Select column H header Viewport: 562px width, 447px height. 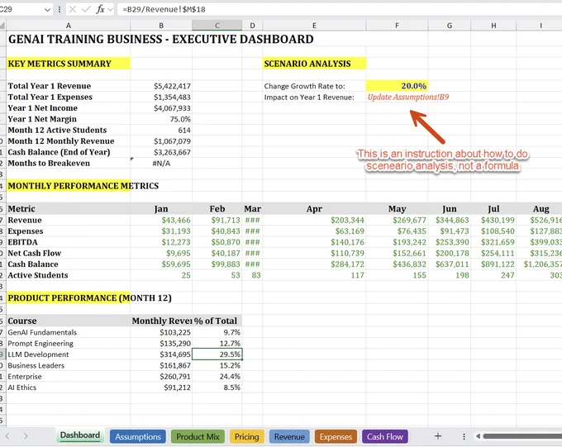pyautogui.click(x=493, y=26)
